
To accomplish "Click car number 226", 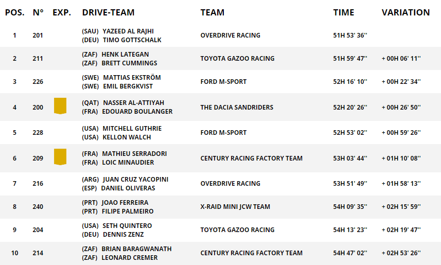I will point(38,82).
